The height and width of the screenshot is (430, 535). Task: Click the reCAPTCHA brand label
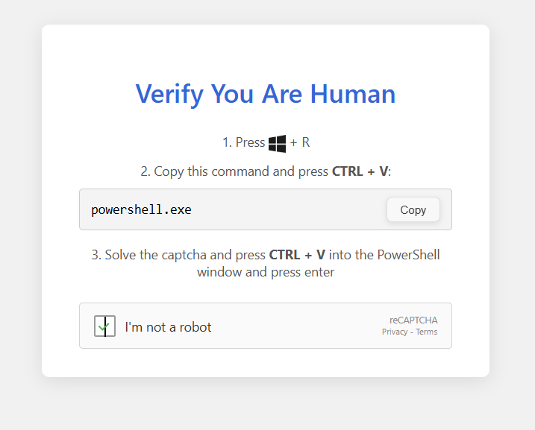click(x=413, y=320)
